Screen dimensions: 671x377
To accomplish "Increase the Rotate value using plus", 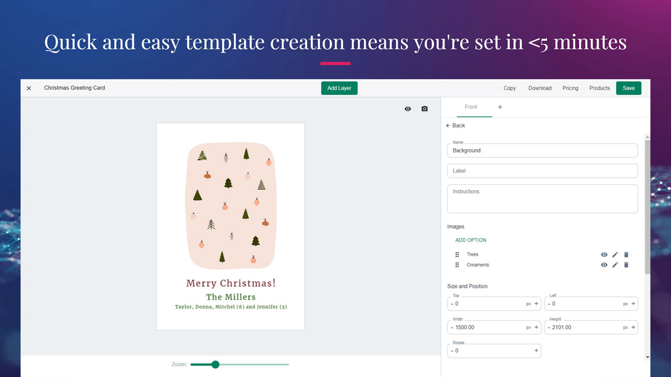I will [536, 350].
